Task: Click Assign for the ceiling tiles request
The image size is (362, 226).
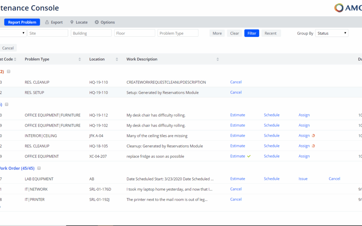Action: point(304,136)
